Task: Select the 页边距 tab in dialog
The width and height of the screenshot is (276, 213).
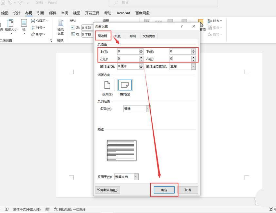Action: [102, 36]
